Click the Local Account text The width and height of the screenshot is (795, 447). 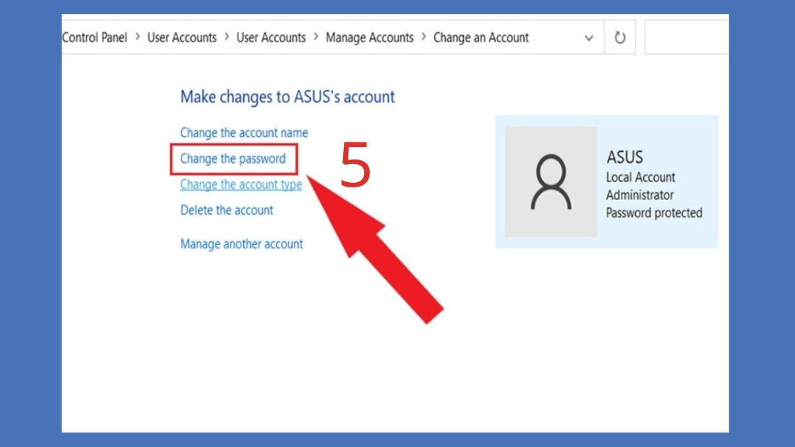(x=641, y=177)
